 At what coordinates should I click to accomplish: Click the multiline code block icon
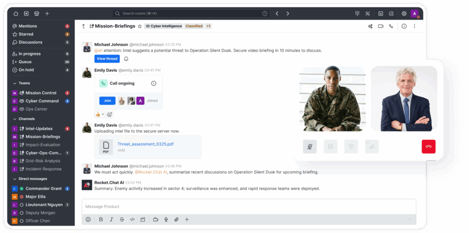143,219
